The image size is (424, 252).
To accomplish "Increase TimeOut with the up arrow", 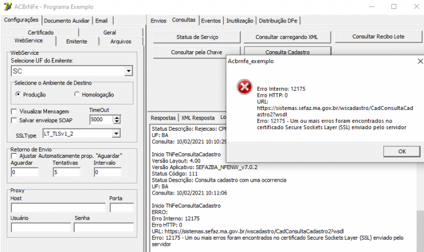I will [x=116, y=117].
